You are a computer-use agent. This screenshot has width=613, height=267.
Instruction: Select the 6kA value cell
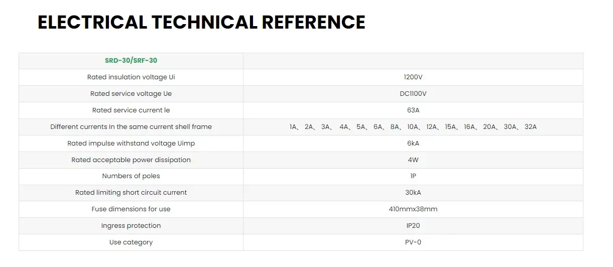pyautogui.click(x=413, y=144)
